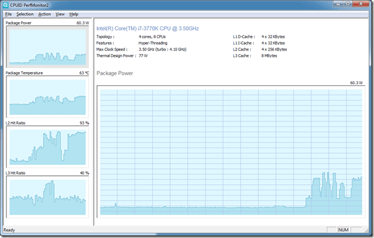Maximize the PerfMonitor2 window
The width and height of the screenshot is (374, 238).
coord(347,4)
